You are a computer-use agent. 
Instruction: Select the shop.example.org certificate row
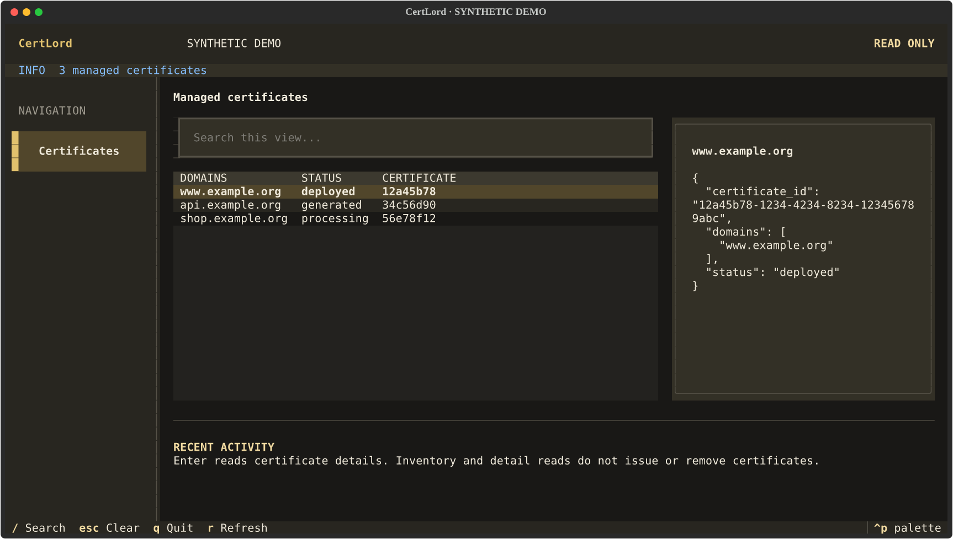click(x=415, y=218)
